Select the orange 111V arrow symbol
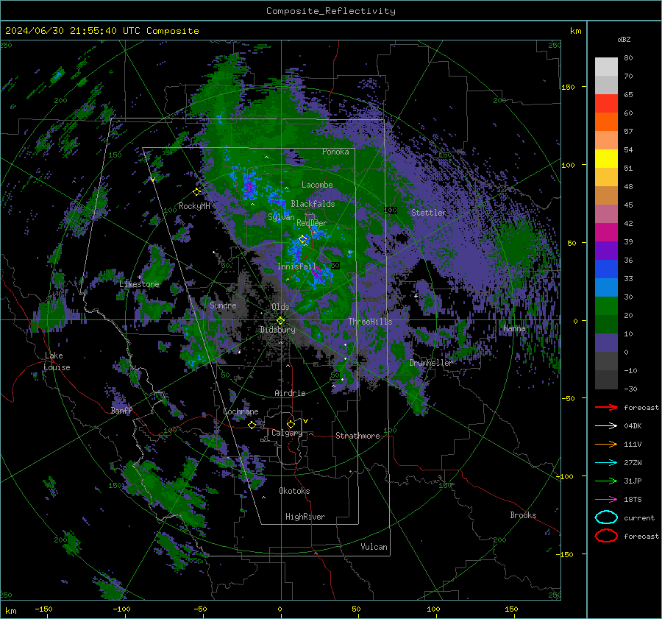Image resolution: width=662 pixels, height=619 pixels. point(606,444)
